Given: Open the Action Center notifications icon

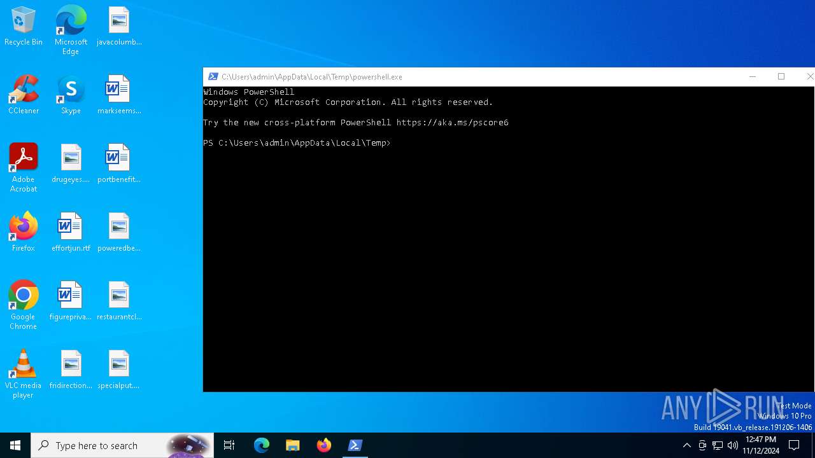Looking at the screenshot, I should tap(794, 445).
